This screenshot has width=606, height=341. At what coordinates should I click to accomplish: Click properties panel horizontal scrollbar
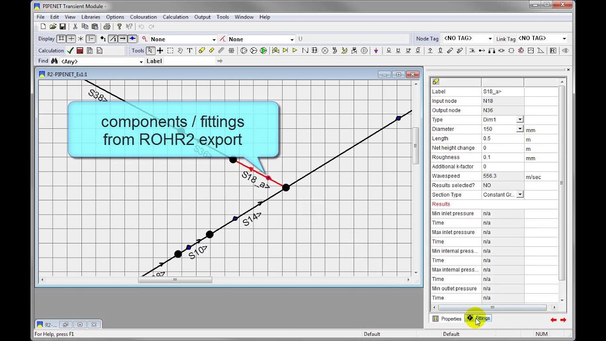coord(492,307)
